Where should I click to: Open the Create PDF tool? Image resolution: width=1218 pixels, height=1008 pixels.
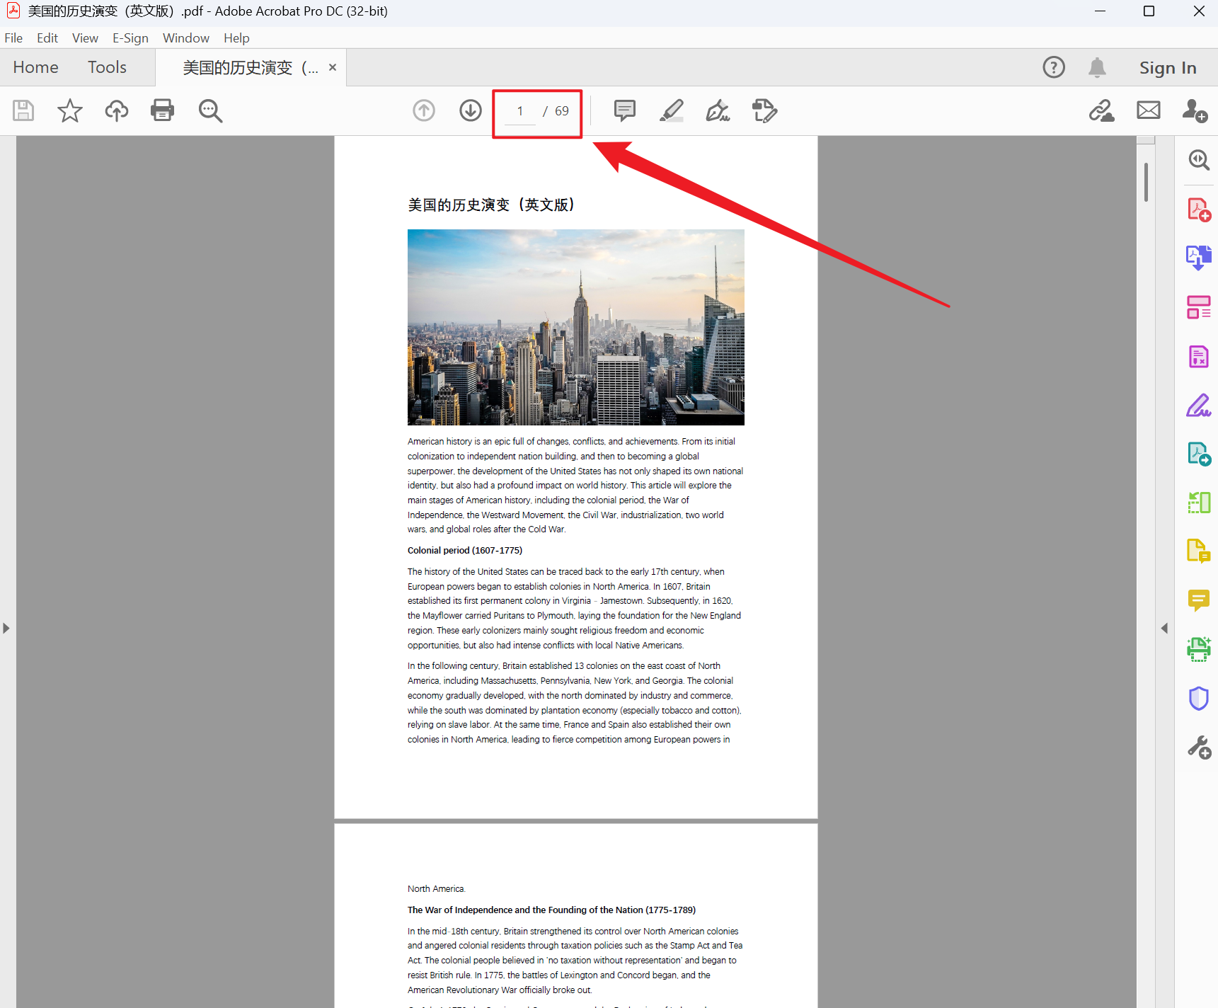point(1199,209)
